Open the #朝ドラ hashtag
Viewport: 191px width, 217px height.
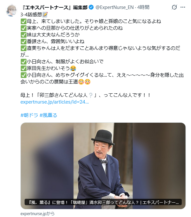[x=29, y=115]
